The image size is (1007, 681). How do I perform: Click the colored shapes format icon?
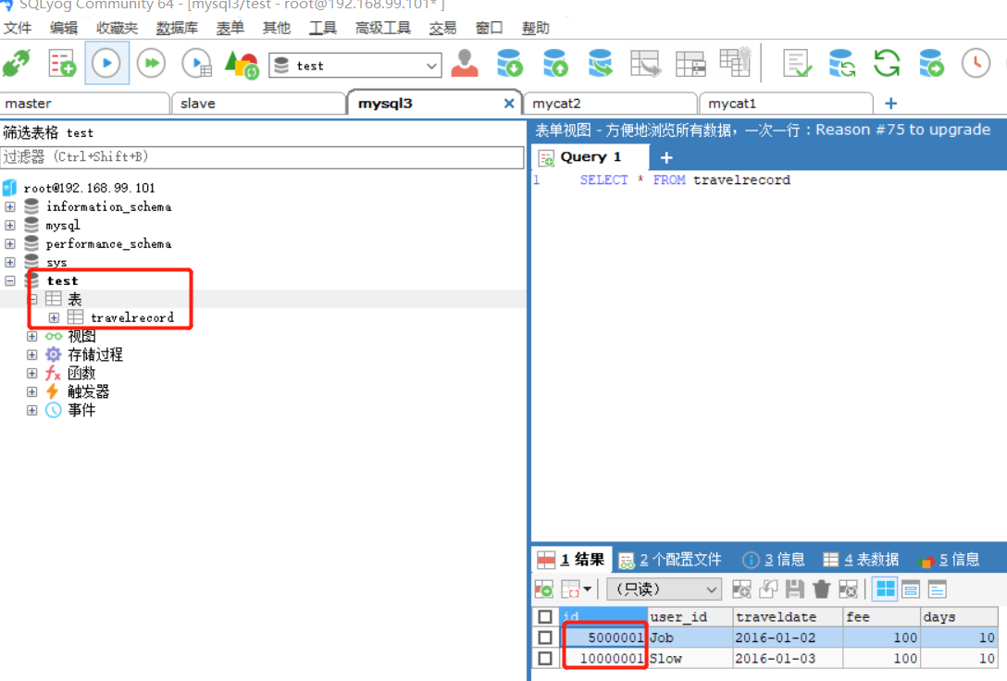click(x=242, y=64)
